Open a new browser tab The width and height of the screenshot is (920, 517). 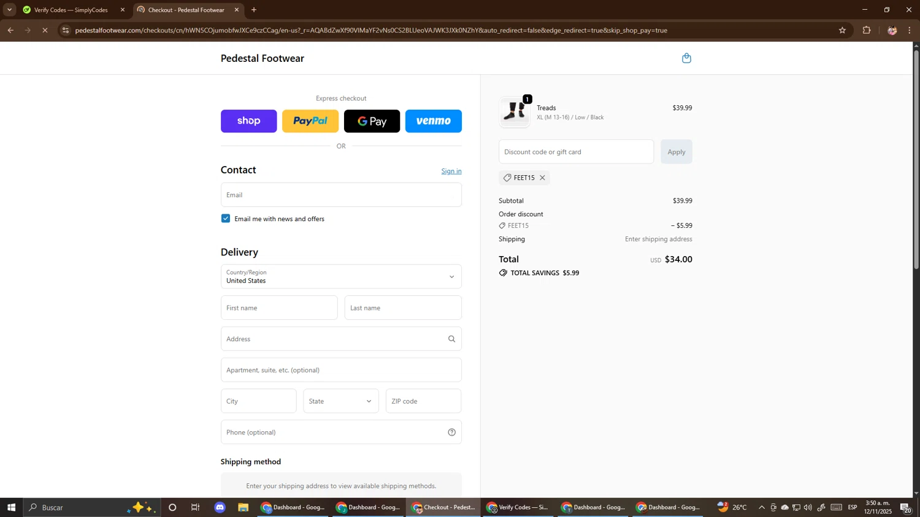point(254,10)
